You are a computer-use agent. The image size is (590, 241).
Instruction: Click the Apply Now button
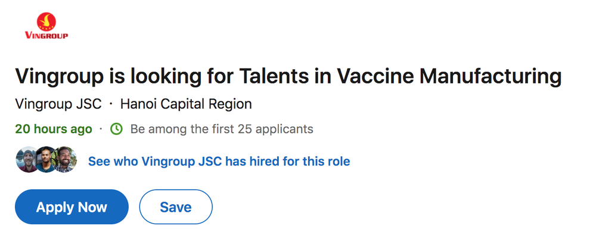[x=72, y=207]
